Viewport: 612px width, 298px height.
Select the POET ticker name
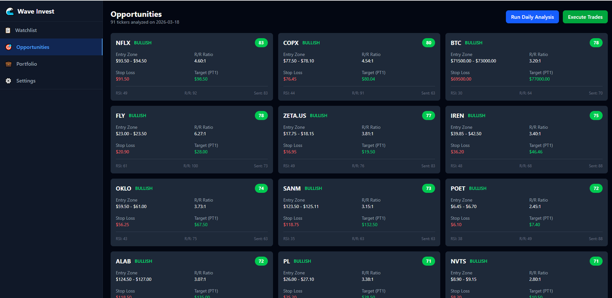click(x=458, y=188)
